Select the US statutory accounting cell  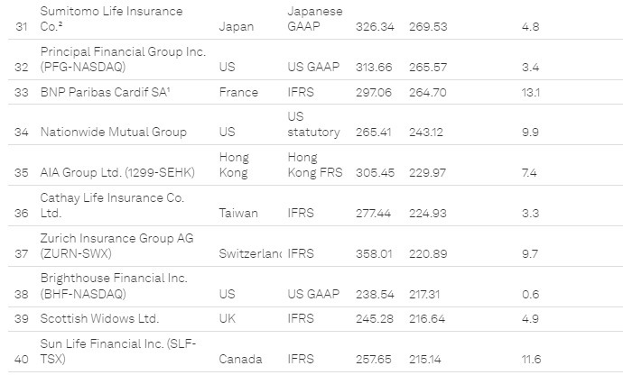point(313,124)
